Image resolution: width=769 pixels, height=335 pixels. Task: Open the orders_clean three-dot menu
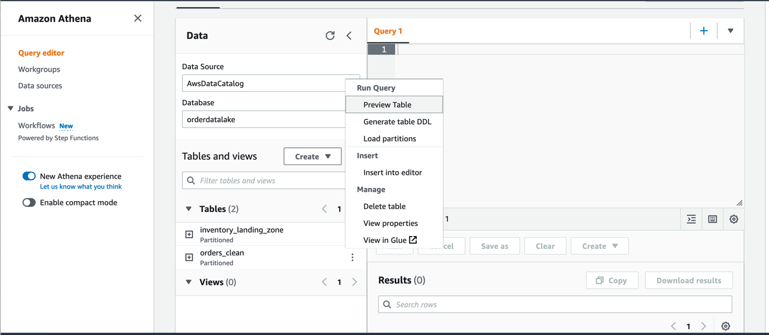(353, 258)
